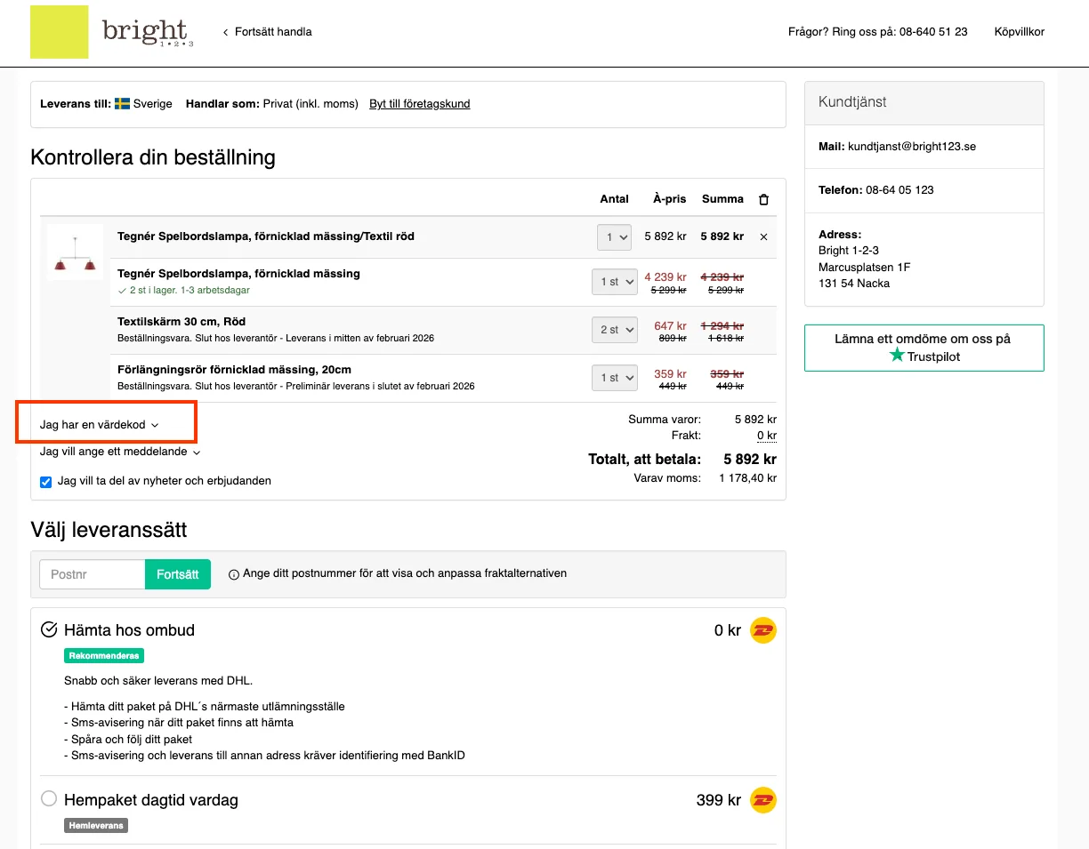The width and height of the screenshot is (1089, 849).
Task: Click the red 4 239 kr unit price
Action: [x=665, y=277]
